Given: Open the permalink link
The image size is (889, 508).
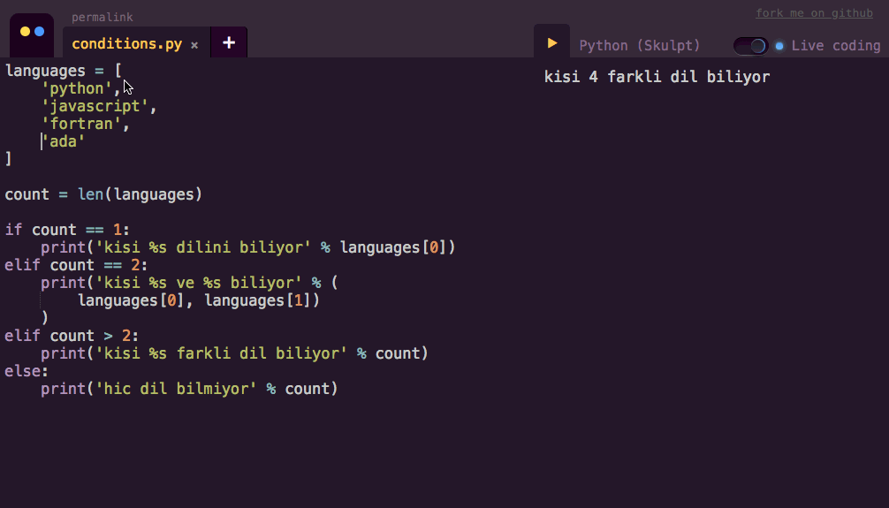Looking at the screenshot, I should click(102, 17).
